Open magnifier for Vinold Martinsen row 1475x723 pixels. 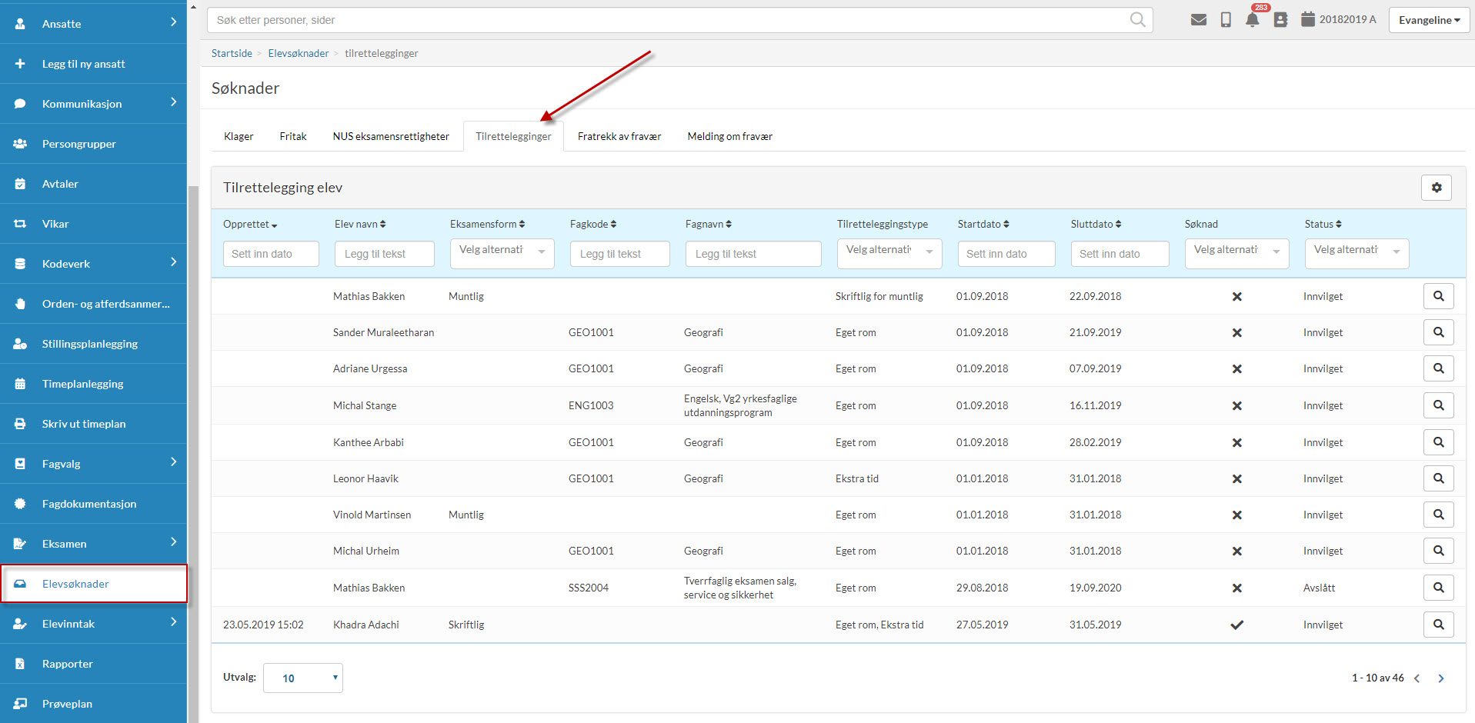click(1438, 515)
